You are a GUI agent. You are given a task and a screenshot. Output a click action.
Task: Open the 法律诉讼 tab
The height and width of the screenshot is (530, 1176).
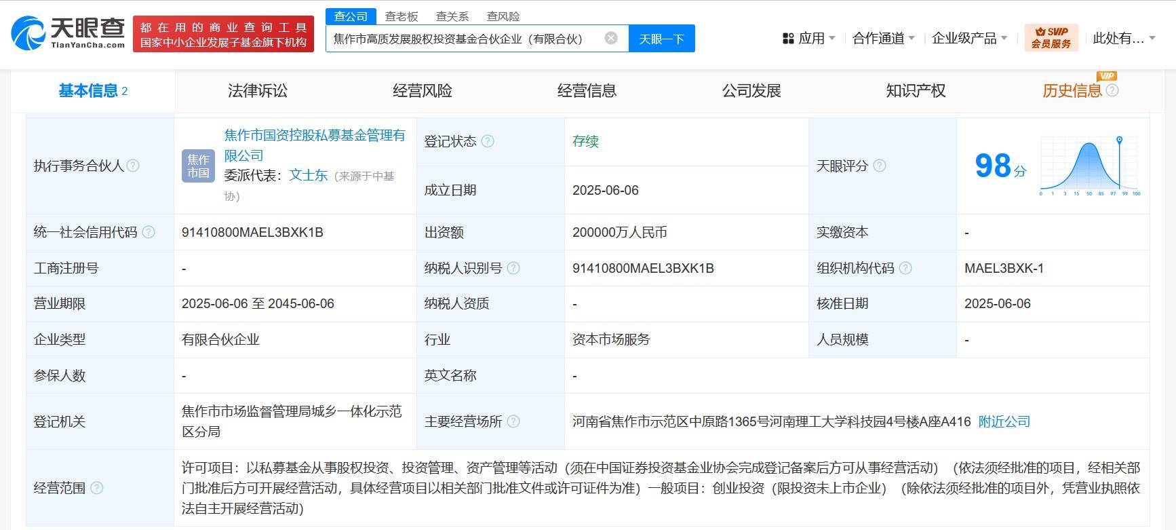tap(258, 90)
